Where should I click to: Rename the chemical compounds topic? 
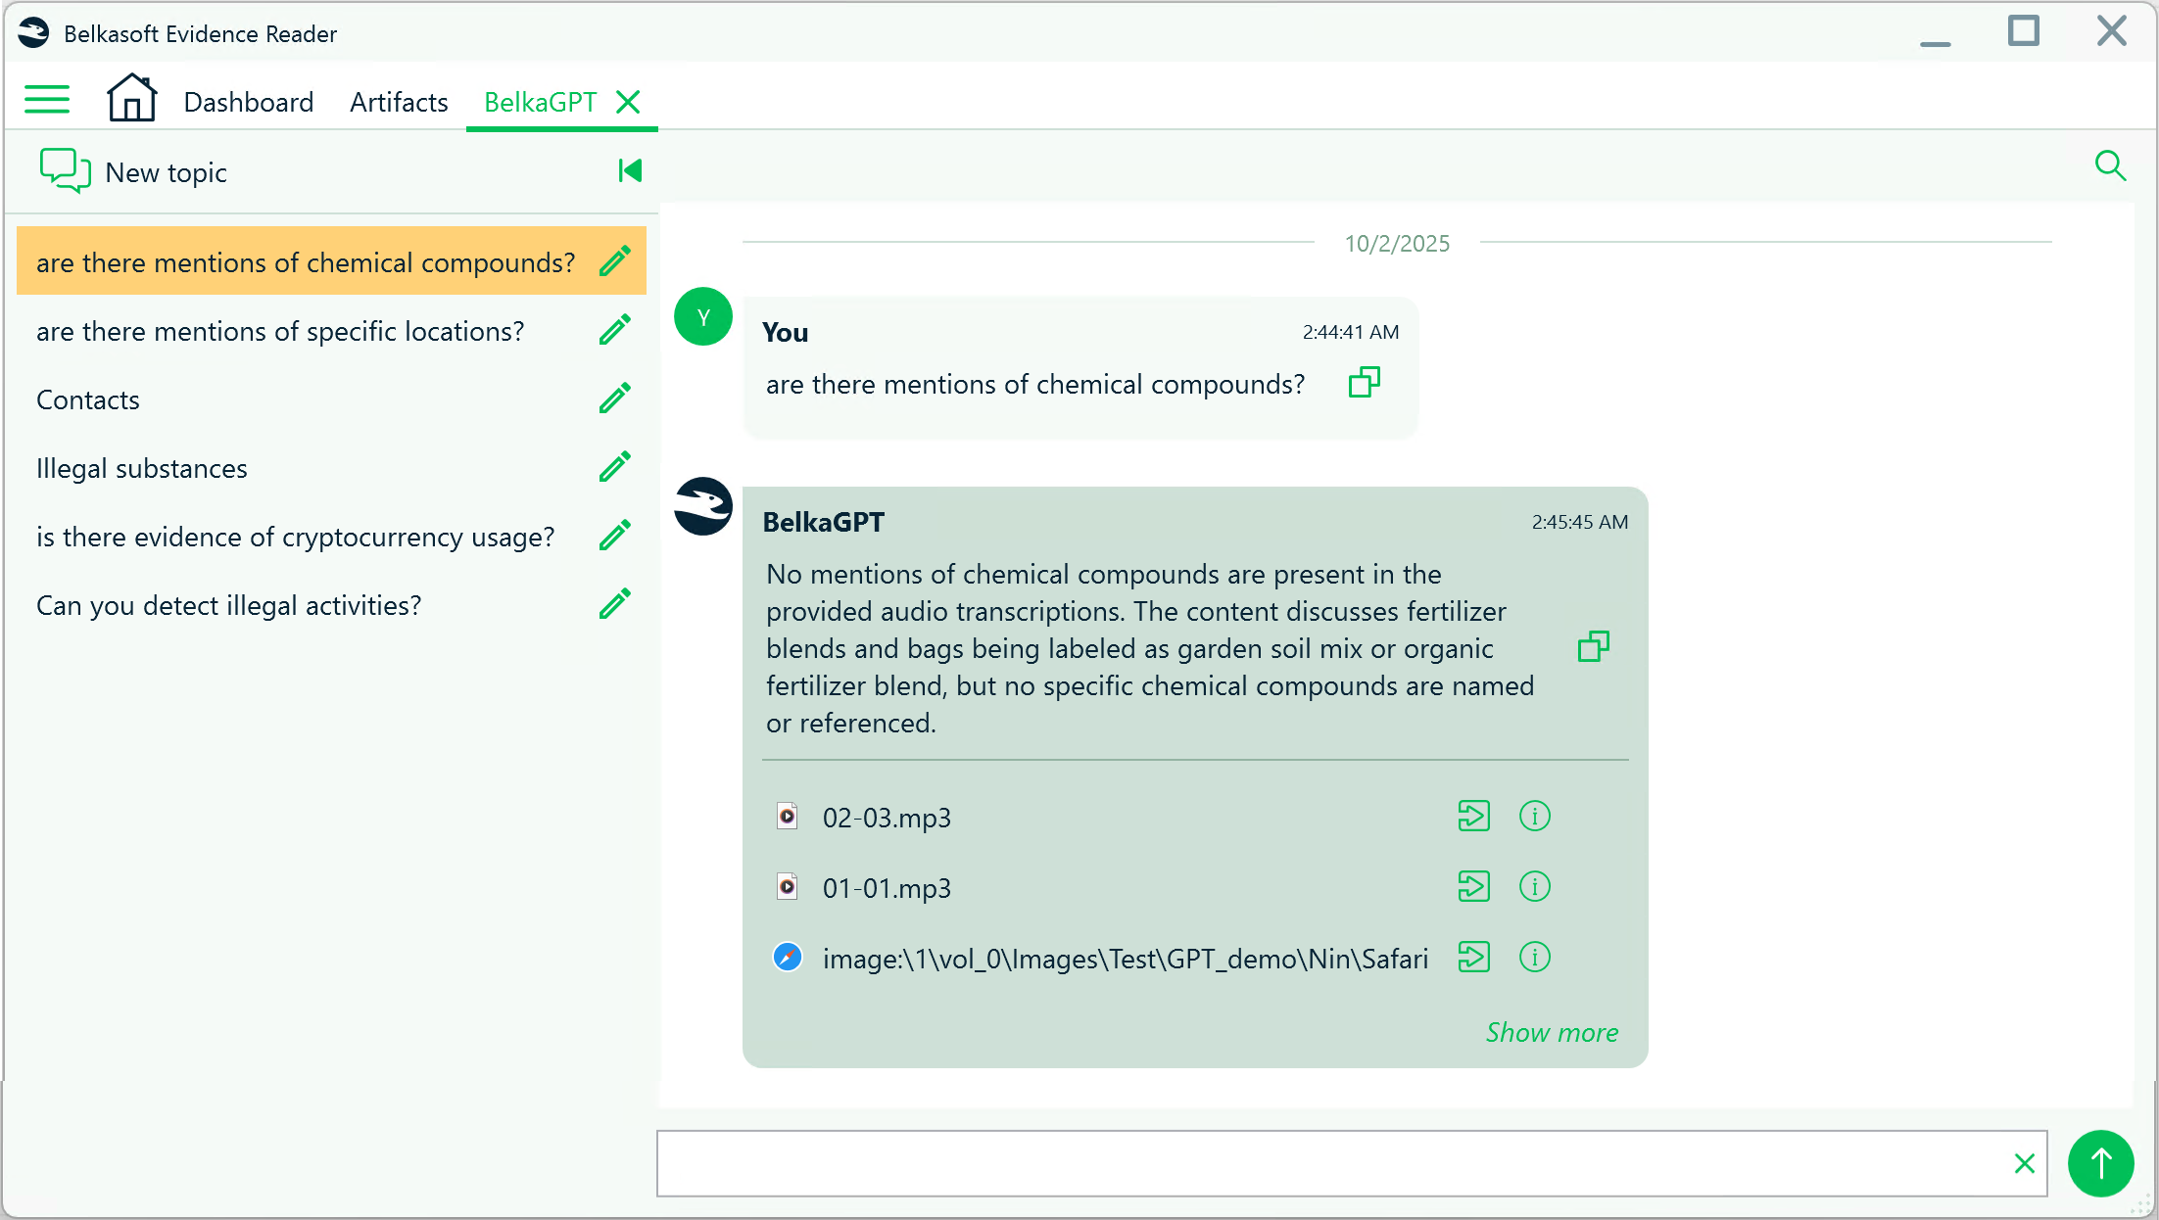pos(614,261)
